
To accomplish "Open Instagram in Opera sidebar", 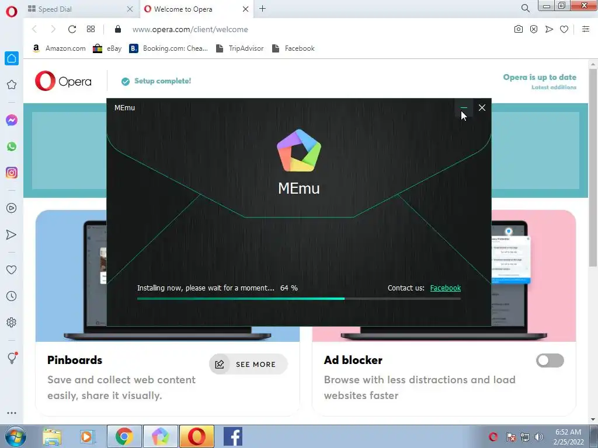I will 12,173.
